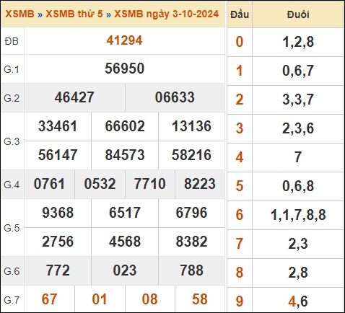Click G.2 number 06633

[x=175, y=97]
